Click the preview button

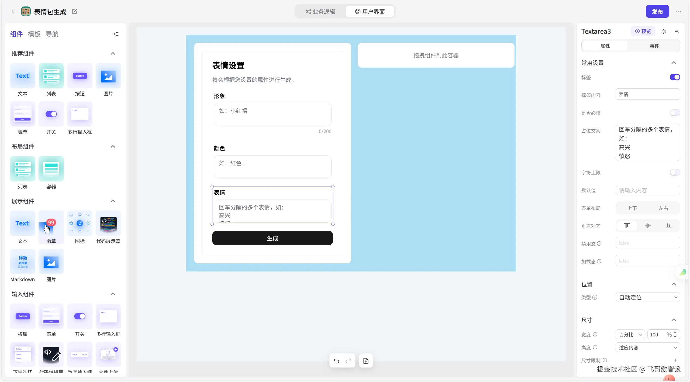[643, 31]
